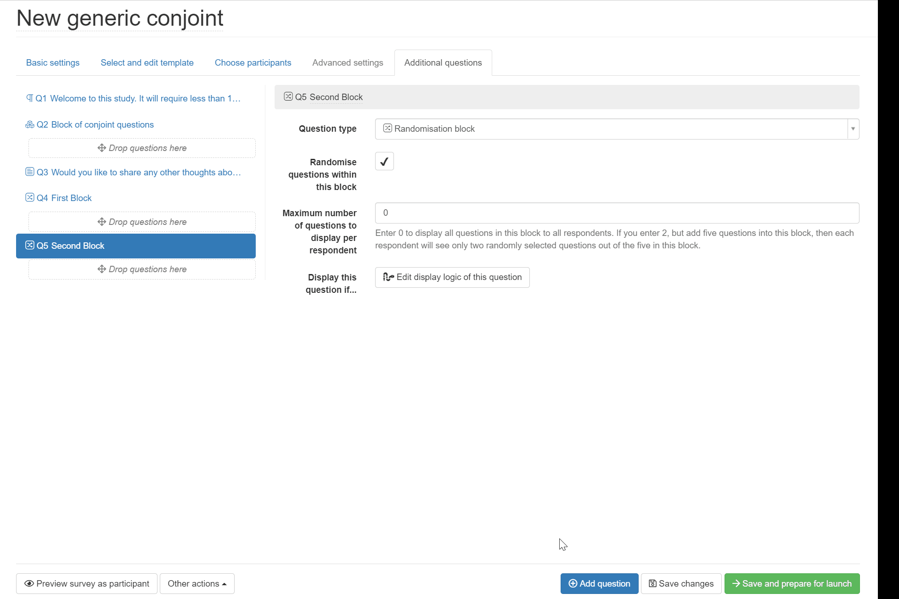Select Q5 Second Block in sidebar

point(136,246)
